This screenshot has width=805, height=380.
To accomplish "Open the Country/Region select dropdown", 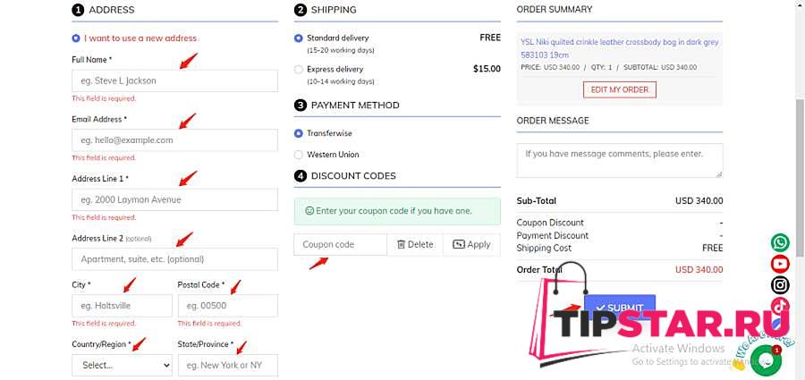I will [123, 365].
